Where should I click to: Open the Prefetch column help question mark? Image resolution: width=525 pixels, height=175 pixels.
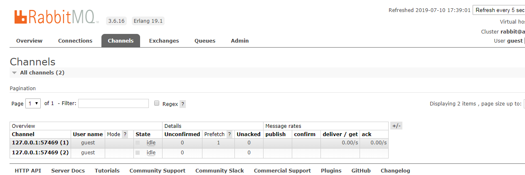click(229, 134)
